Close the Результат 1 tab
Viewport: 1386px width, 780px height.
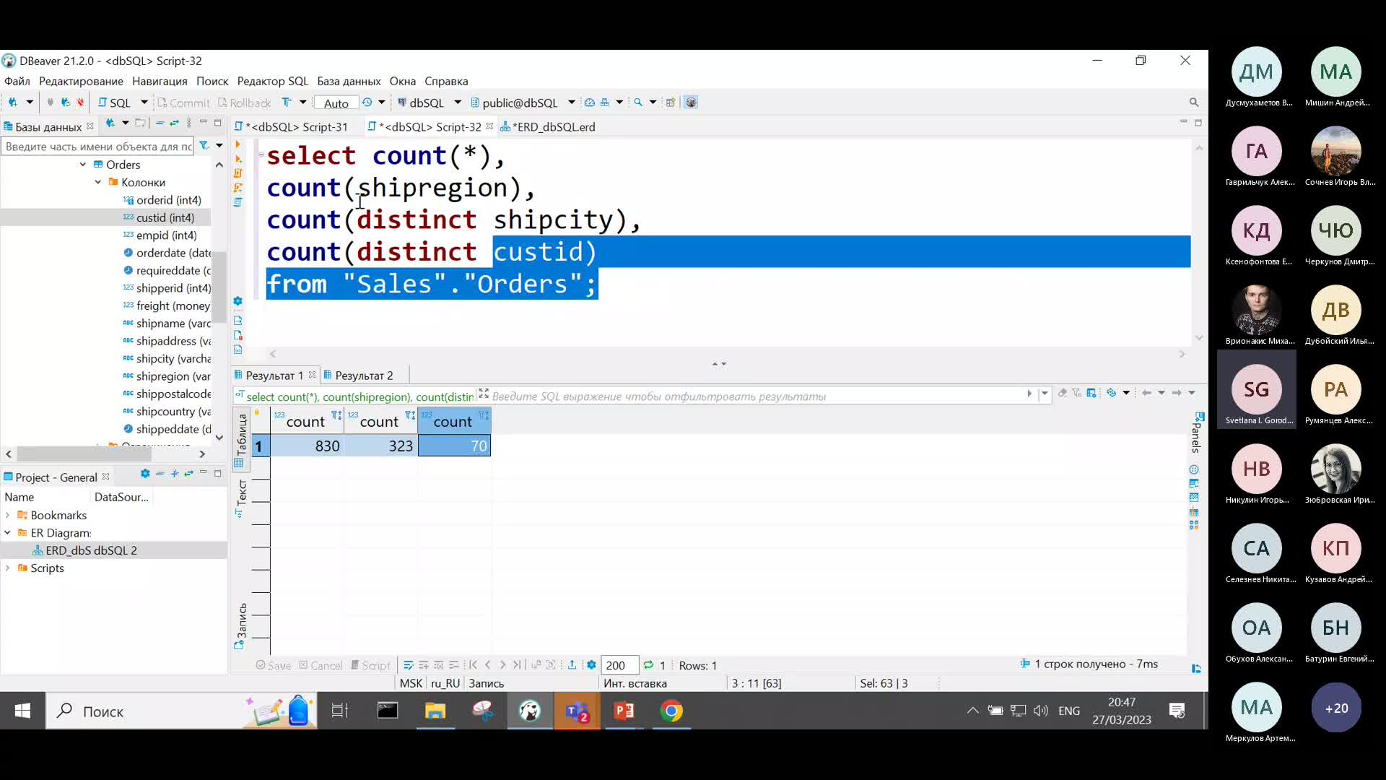coord(312,375)
